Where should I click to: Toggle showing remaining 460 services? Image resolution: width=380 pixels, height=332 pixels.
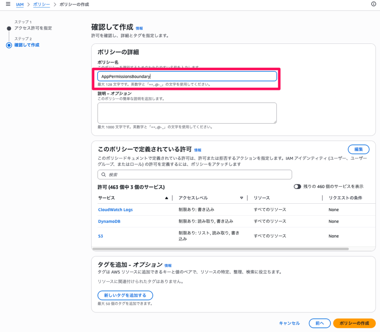click(297, 187)
